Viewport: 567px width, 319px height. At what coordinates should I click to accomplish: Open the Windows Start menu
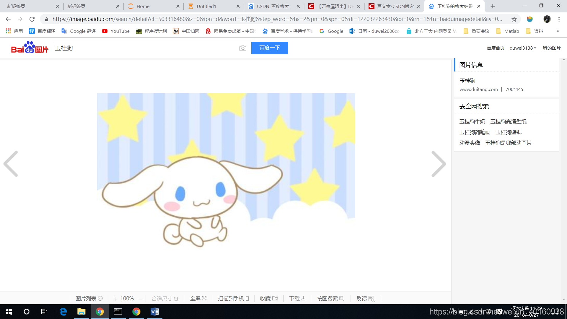pos(9,312)
